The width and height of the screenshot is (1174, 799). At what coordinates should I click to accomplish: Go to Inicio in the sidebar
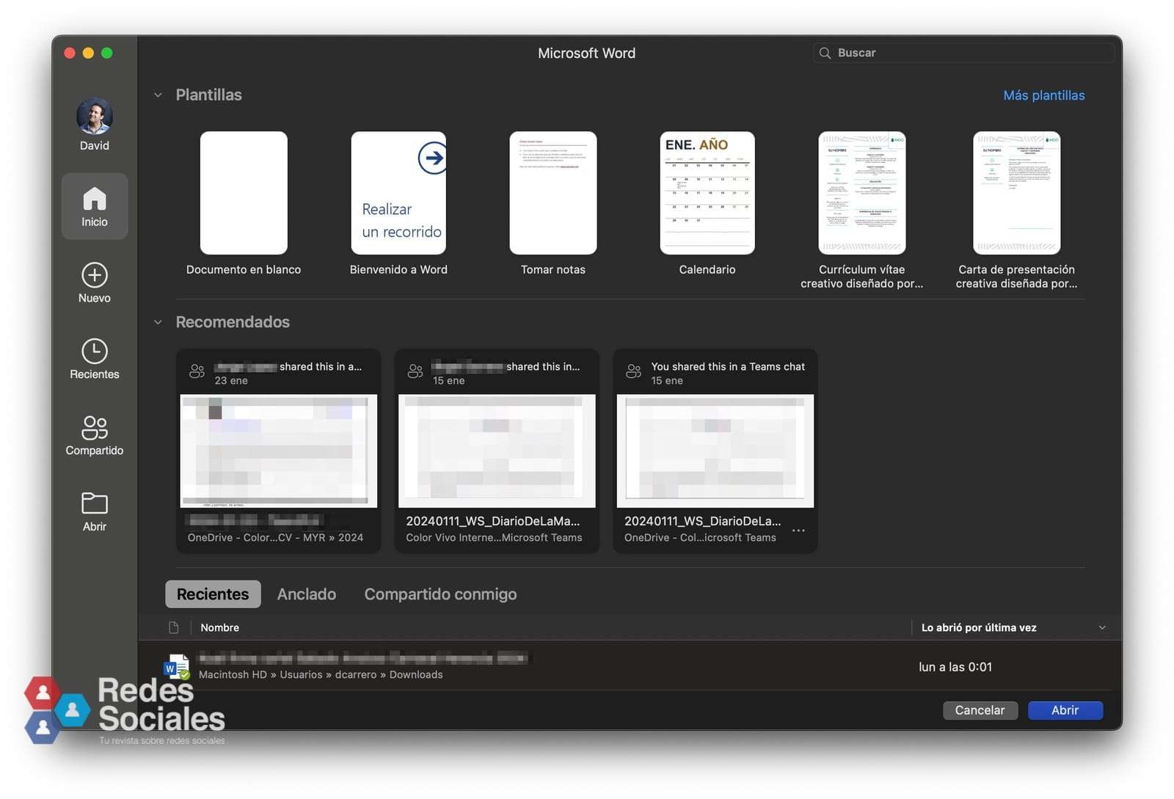(95, 206)
